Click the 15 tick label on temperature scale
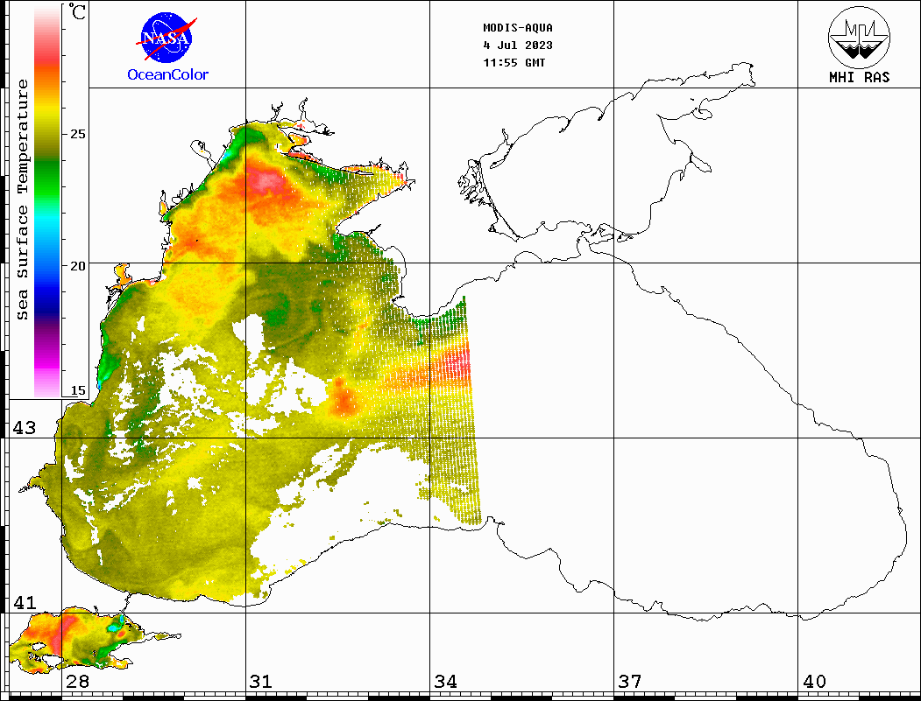Viewport: 921px width, 701px height. pyautogui.click(x=78, y=390)
